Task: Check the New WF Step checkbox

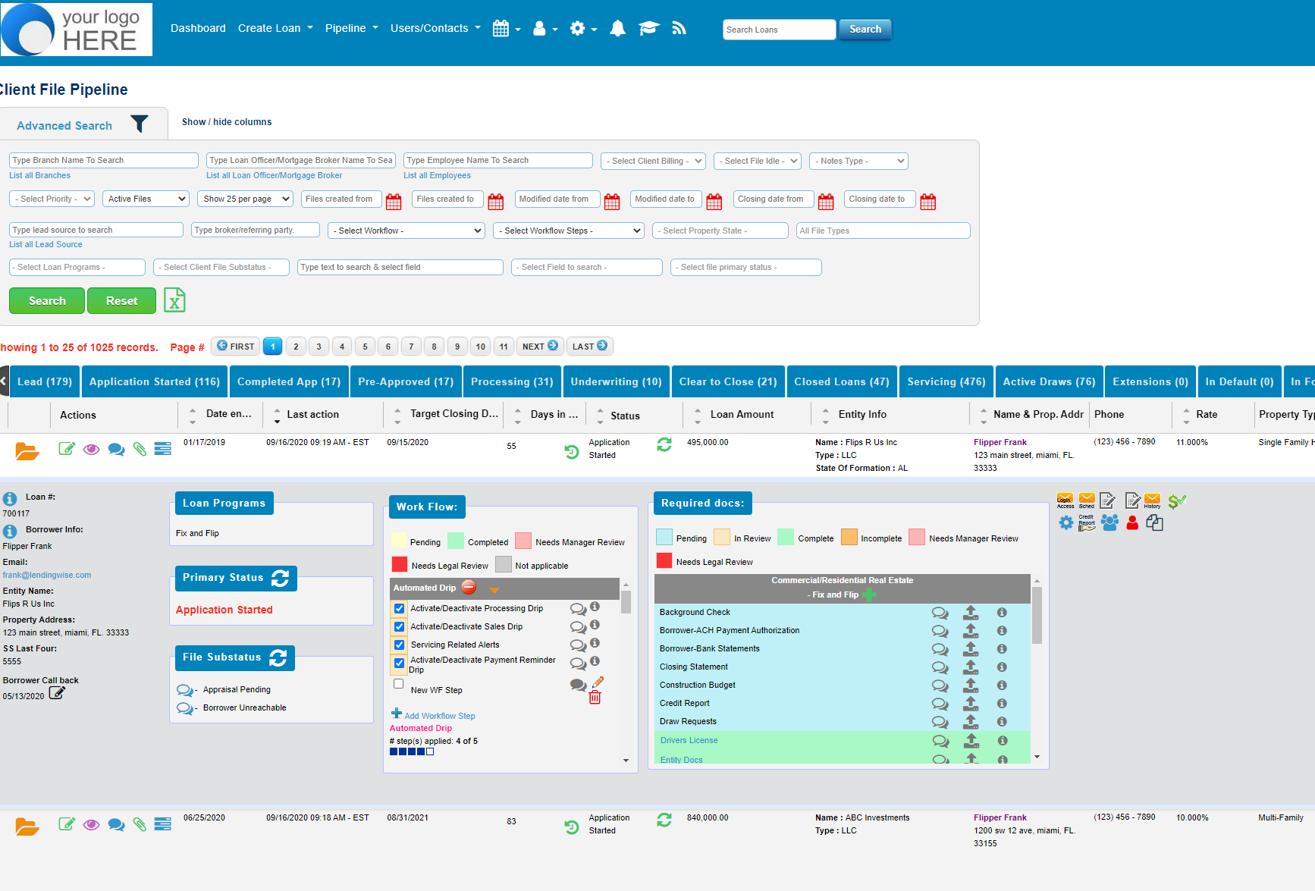Action: 398,683
